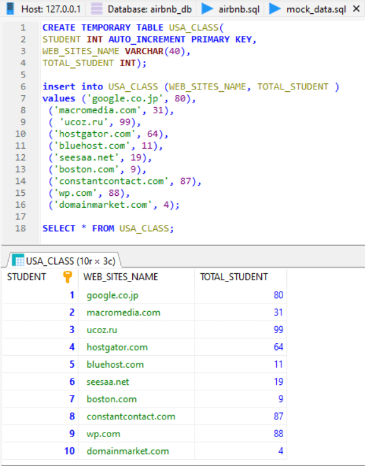Click the 'constantcontact.com', 87 code line
This screenshot has width=365, height=466.
(125, 181)
